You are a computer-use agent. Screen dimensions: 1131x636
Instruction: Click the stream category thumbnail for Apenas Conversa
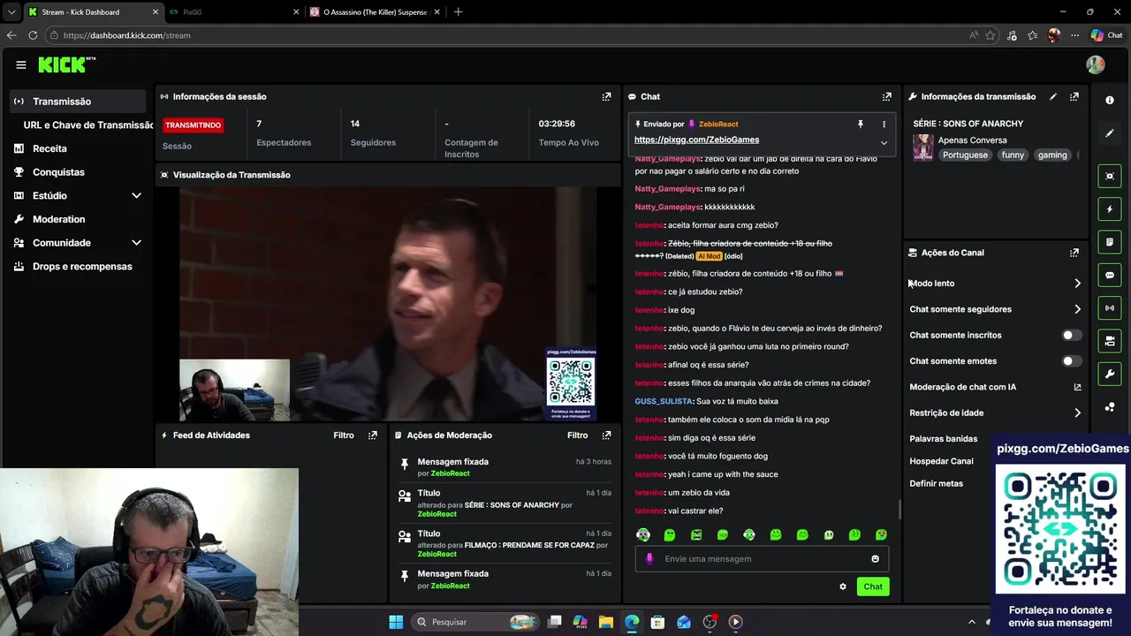pos(923,148)
